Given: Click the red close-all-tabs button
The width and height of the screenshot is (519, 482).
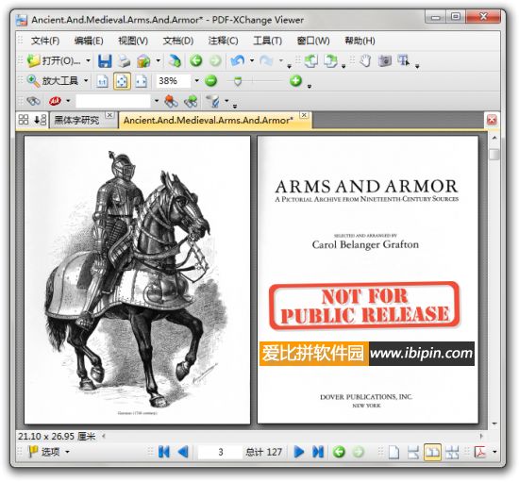Looking at the screenshot, I should 492,120.
